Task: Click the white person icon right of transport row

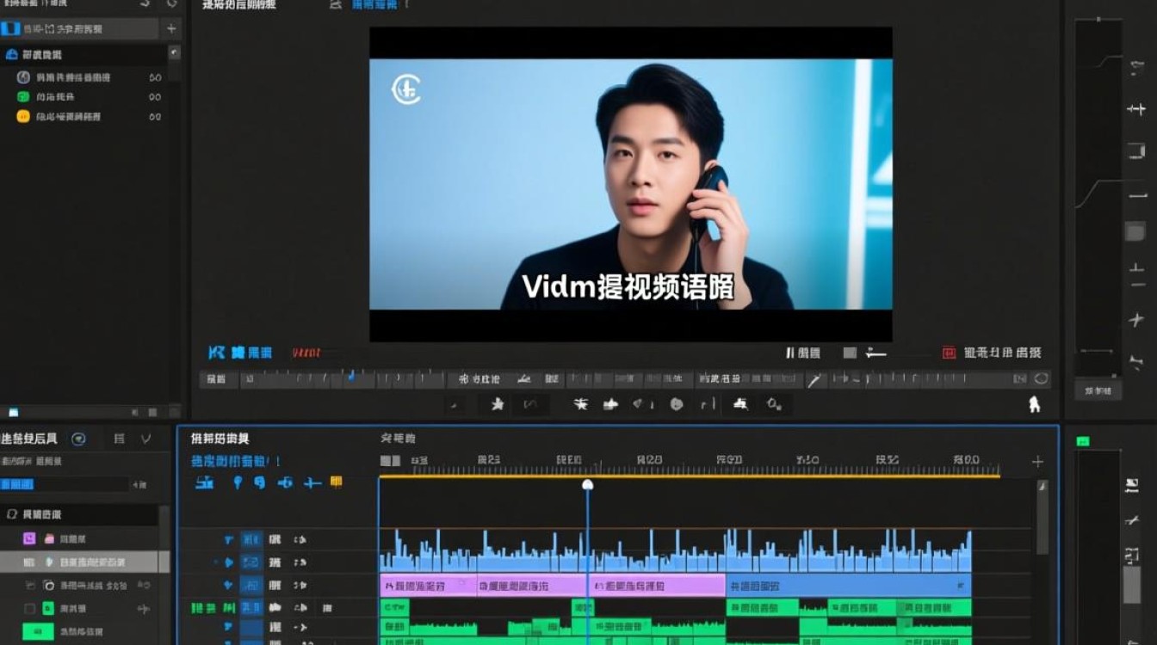Action: [x=1035, y=404]
